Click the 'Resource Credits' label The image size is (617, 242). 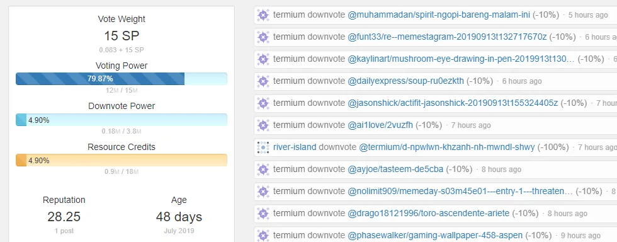[122, 147]
